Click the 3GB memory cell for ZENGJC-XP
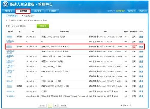Screen dimensions: 150x109 point(126,91)
